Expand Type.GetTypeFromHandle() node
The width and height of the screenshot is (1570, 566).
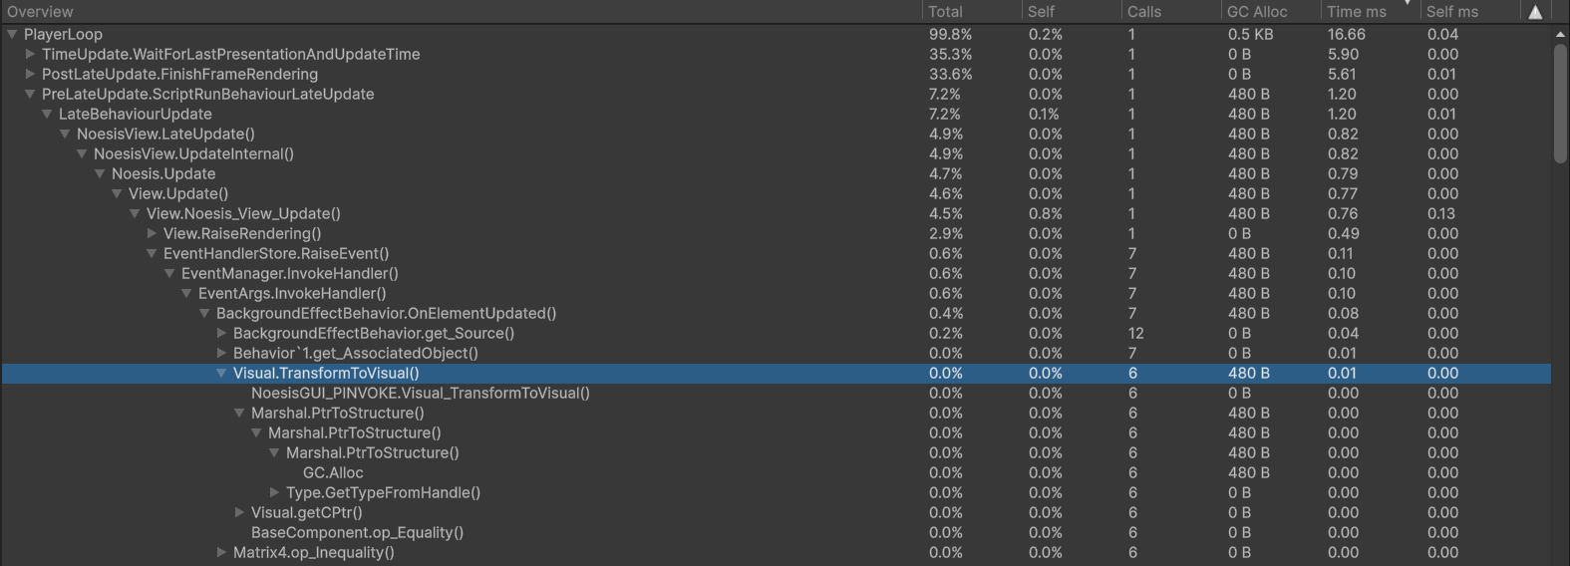[x=274, y=492]
